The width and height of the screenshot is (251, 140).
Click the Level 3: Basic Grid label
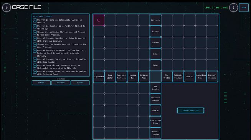click(216, 8)
